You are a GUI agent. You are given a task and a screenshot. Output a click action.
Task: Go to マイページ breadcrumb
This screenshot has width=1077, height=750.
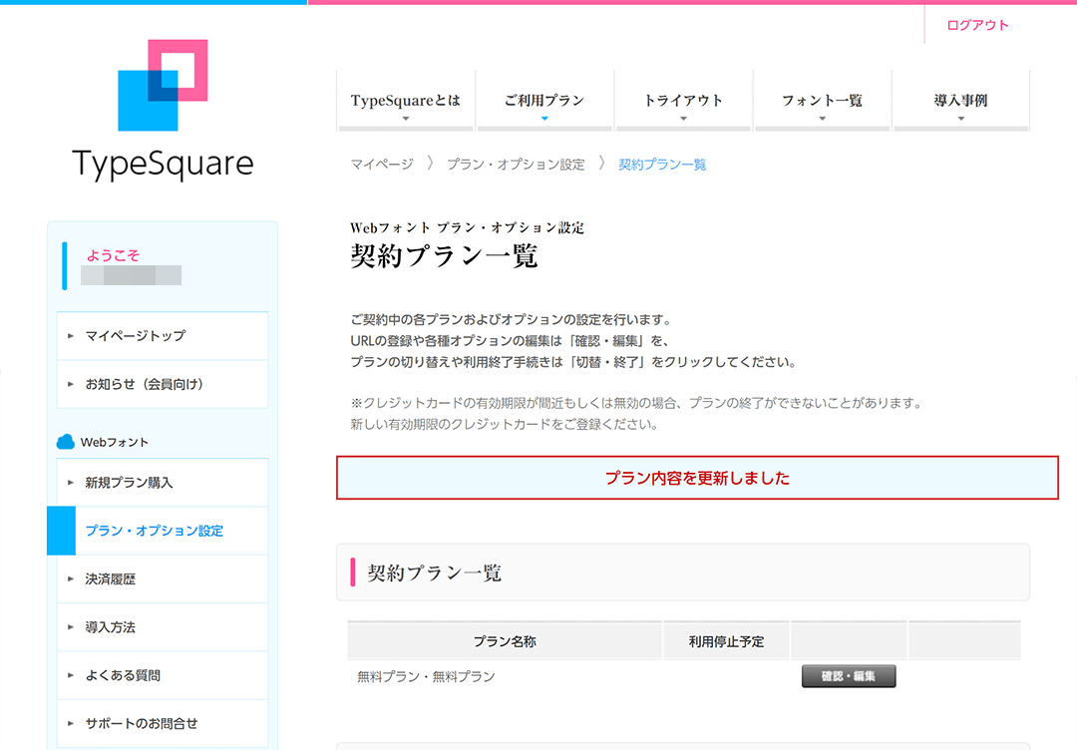[x=382, y=165]
